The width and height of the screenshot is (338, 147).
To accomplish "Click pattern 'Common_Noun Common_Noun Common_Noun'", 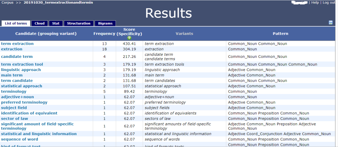I will pyautogui.click(x=273, y=64).
